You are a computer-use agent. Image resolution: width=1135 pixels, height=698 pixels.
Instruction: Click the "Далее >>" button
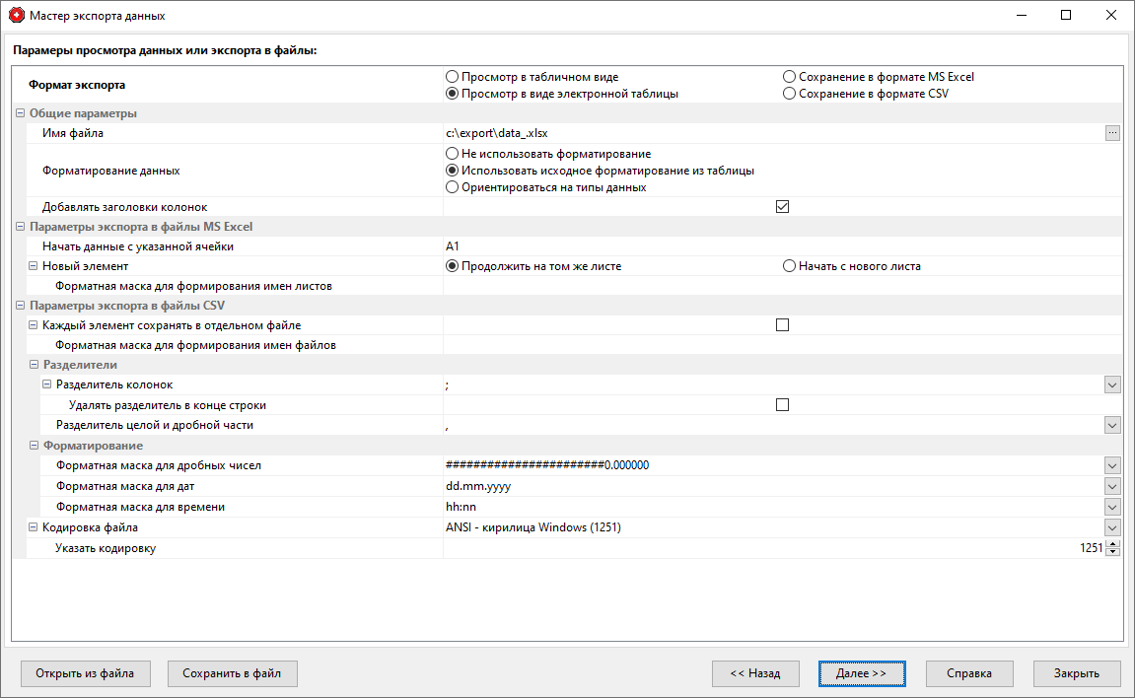click(861, 673)
